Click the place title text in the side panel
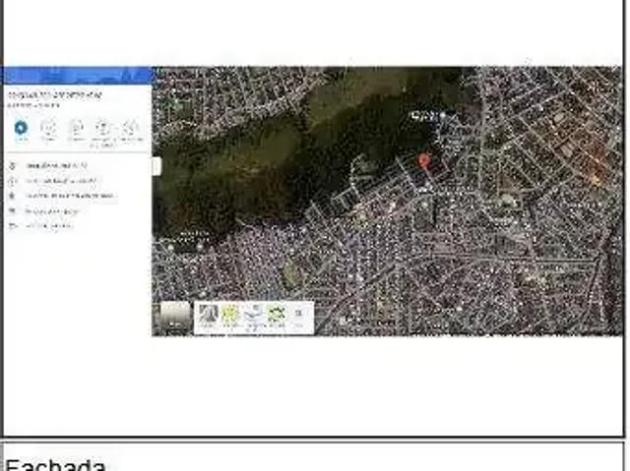Image resolution: width=630 pixels, height=471 pixels. 54,95
